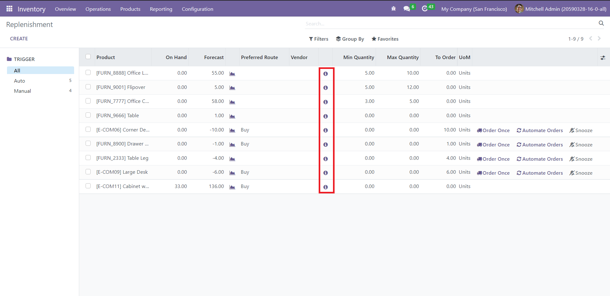610x296 pixels.
Task: Click info icon on Large Desk row
Action: pyautogui.click(x=325, y=173)
